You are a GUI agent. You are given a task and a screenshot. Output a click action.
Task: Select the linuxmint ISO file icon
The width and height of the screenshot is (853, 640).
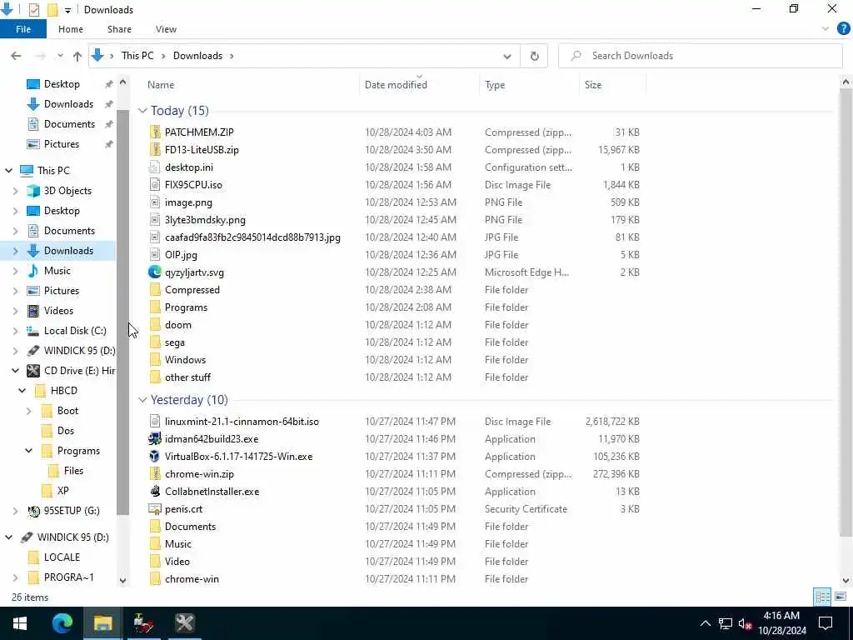[x=155, y=421]
